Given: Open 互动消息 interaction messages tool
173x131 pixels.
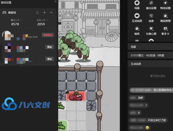Looking at the screenshot, I should (x=137, y=18).
